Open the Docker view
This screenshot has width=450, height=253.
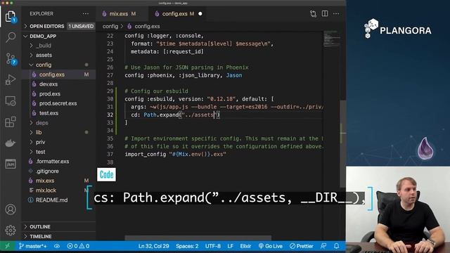coord(11,143)
